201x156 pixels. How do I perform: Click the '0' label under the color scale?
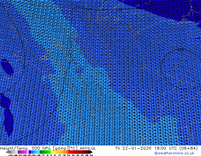click(51, 155)
